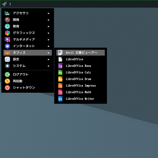Expand the 開発 category arrow
Viewport: 158px width, 158px height.
(49, 20)
